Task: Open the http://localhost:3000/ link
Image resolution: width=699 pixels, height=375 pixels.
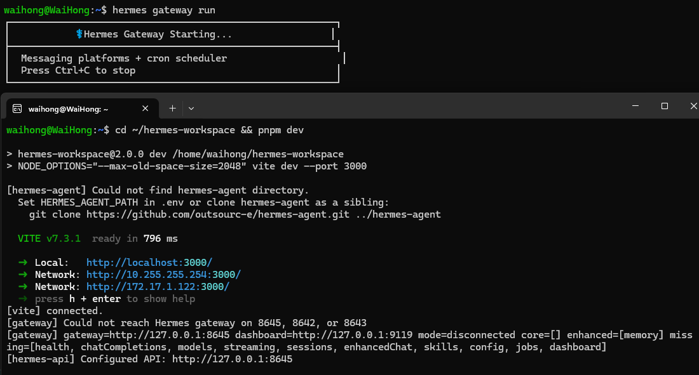Action: point(149,262)
